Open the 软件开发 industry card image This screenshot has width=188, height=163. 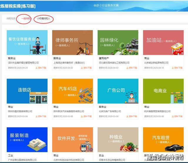(73, 140)
